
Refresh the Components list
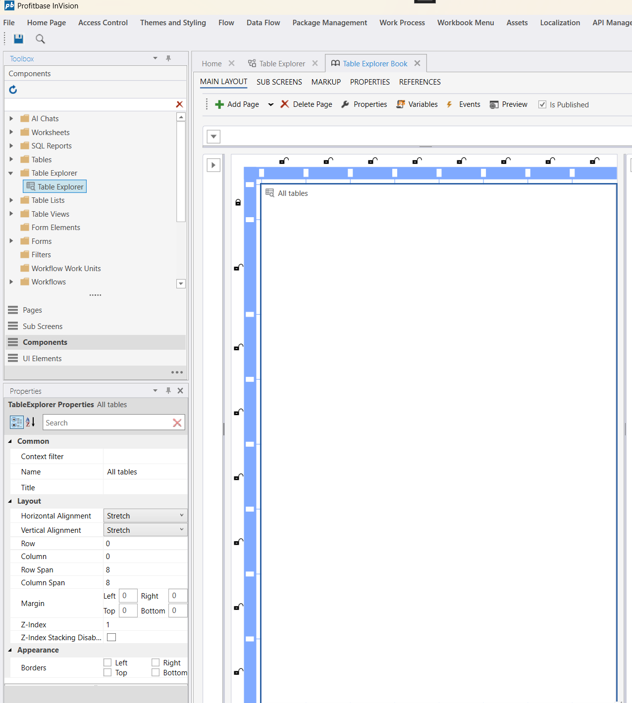pos(13,90)
